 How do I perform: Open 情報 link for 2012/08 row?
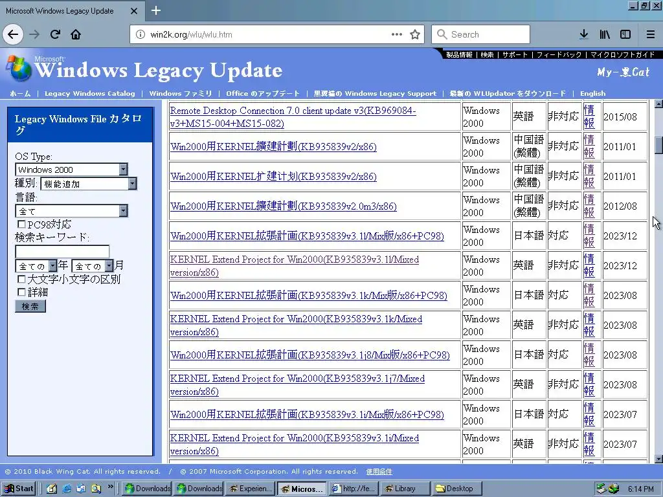point(589,206)
